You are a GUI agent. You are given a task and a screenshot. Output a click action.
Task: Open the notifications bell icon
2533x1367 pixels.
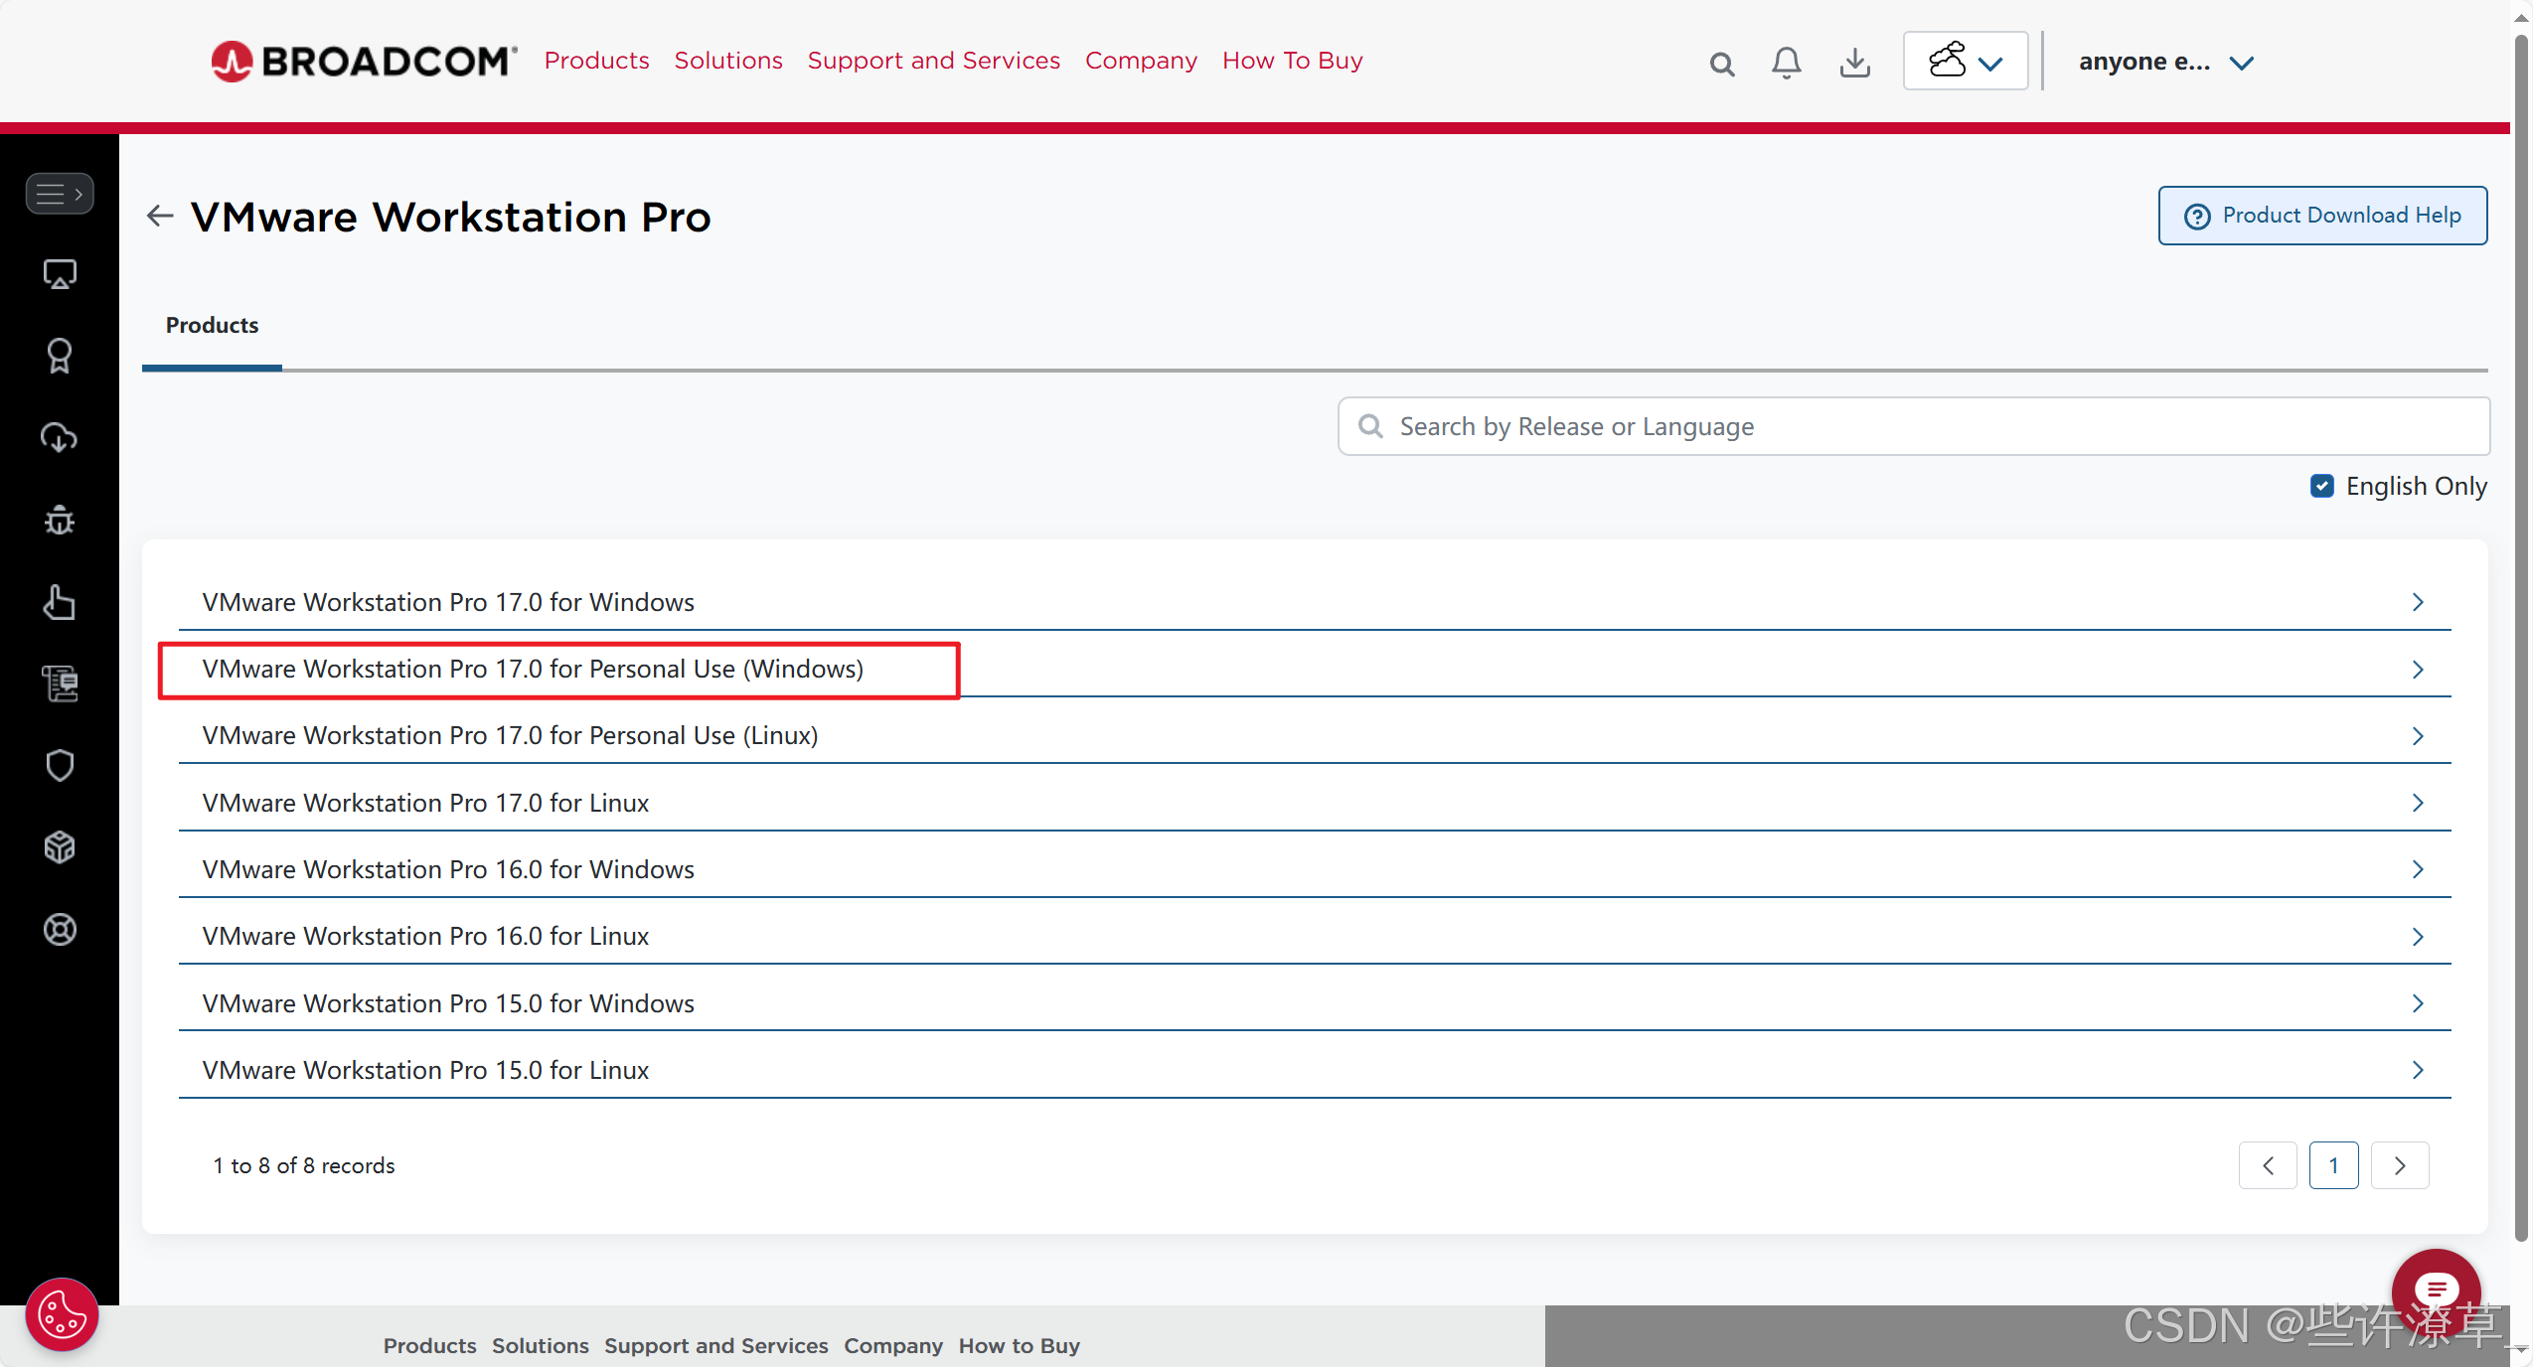(x=1786, y=63)
